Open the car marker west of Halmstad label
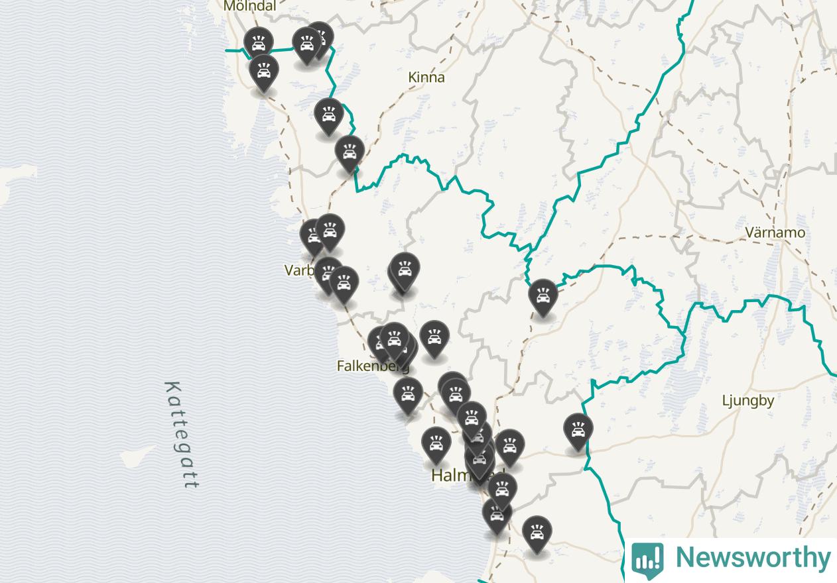The image size is (837, 583). pos(436,445)
